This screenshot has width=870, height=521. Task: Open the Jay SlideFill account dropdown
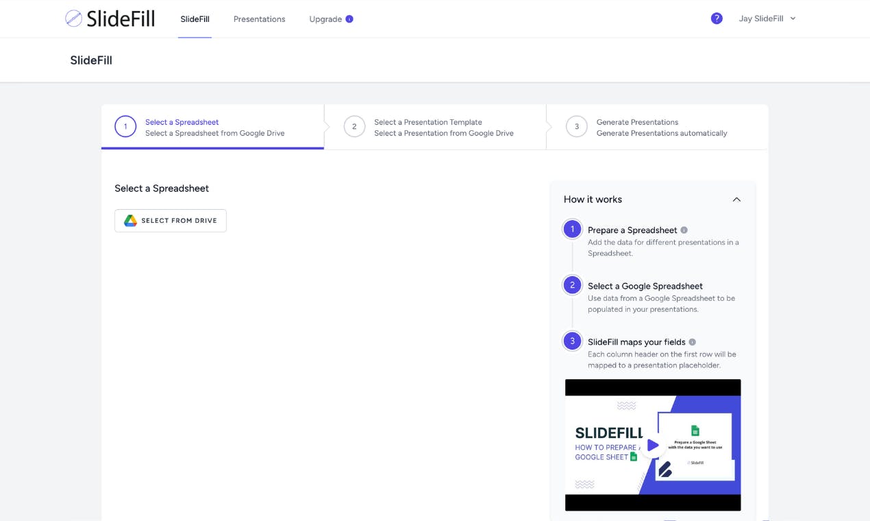click(x=767, y=19)
